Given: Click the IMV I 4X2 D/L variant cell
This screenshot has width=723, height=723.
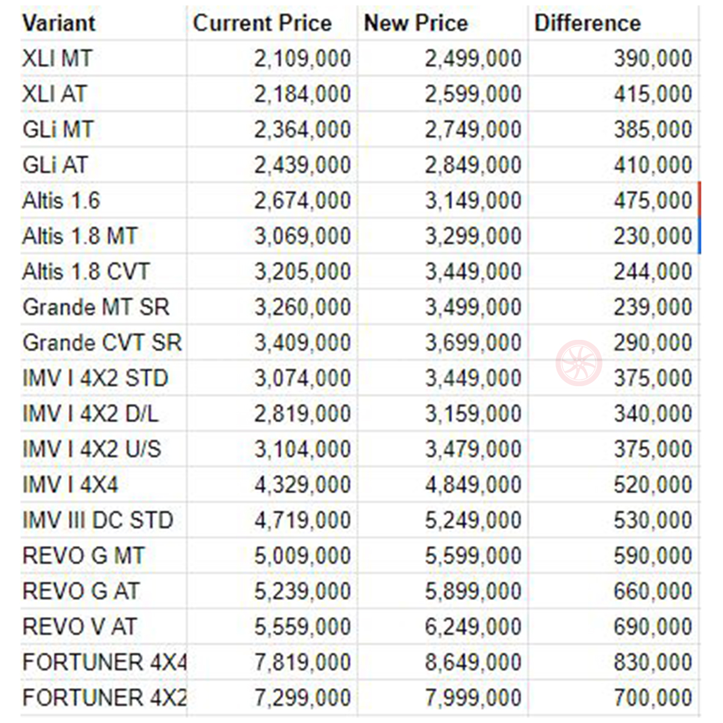Looking at the screenshot, I should 104,414.
